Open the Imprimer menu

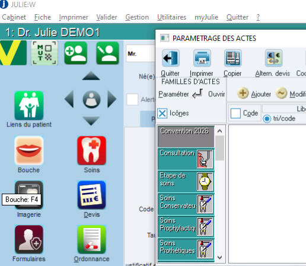[74, 17]
